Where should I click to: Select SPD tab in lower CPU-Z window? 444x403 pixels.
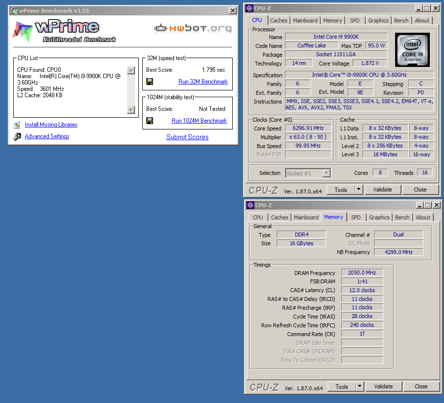(355, 217)
